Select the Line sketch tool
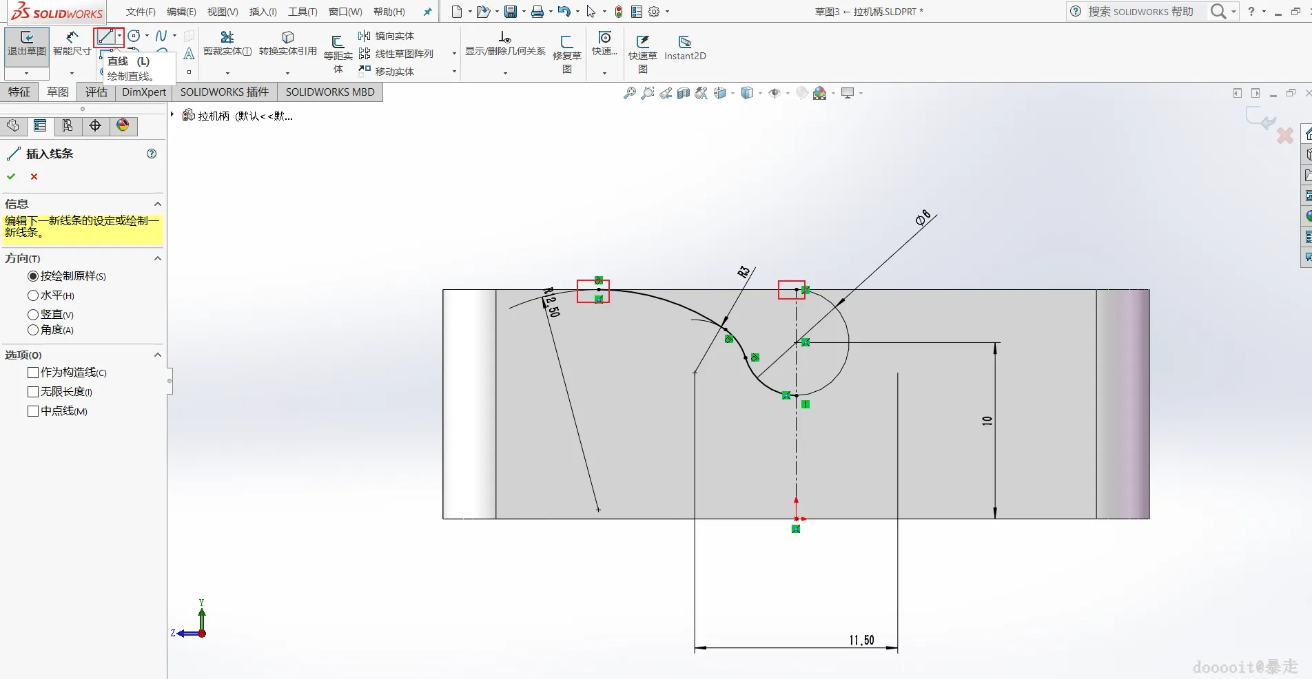Viewport: 1312px width, 679px height. tap(105, 36)
